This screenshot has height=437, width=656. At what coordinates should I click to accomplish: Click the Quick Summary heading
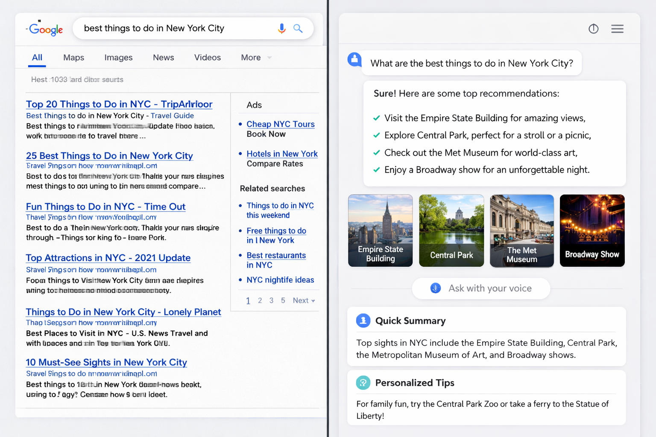click(x=410, y=320)
